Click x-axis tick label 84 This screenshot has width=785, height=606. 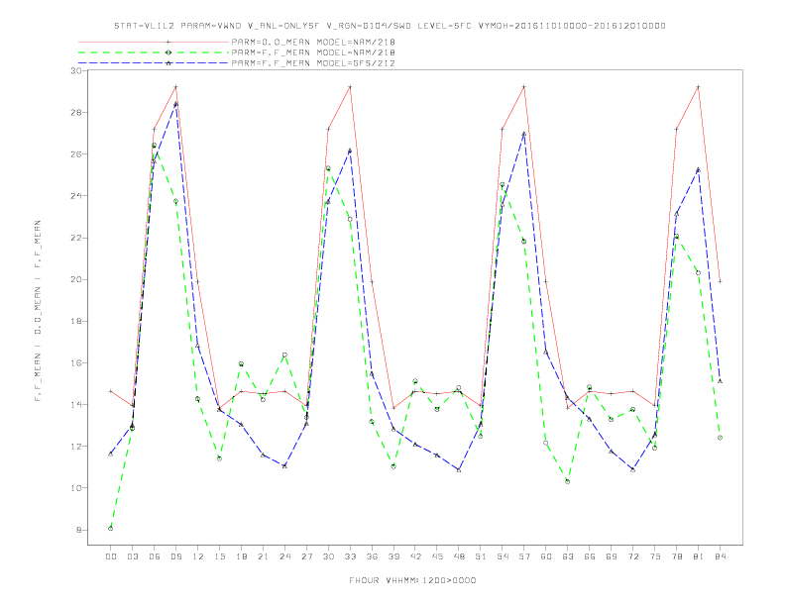click(x=720, y=556)
